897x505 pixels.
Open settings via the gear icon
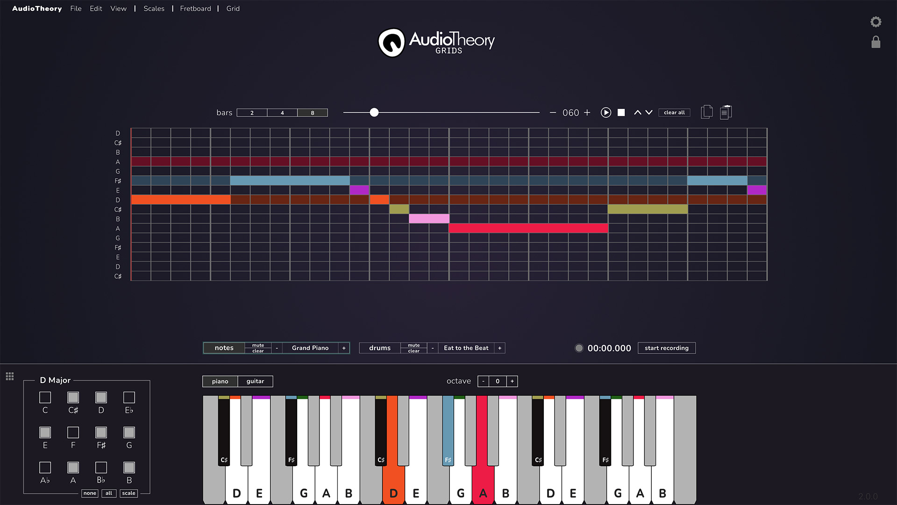876,22
